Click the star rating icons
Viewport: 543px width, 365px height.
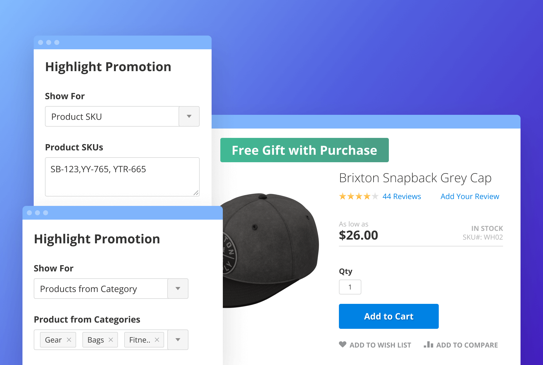pos(359,196)
